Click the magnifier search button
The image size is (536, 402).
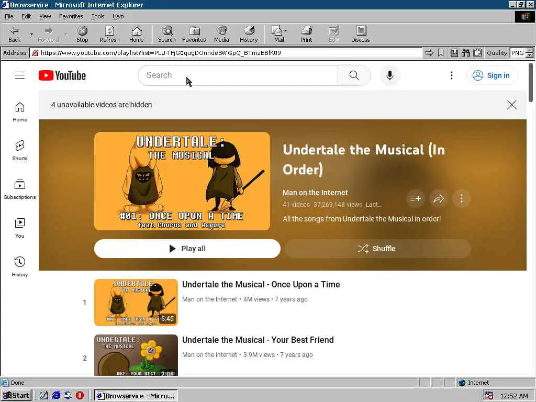(x=354, y=75)
